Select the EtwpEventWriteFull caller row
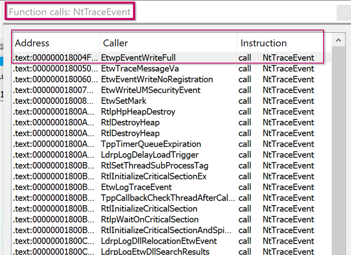Screen dimensions: 351x255 (138, 58)
